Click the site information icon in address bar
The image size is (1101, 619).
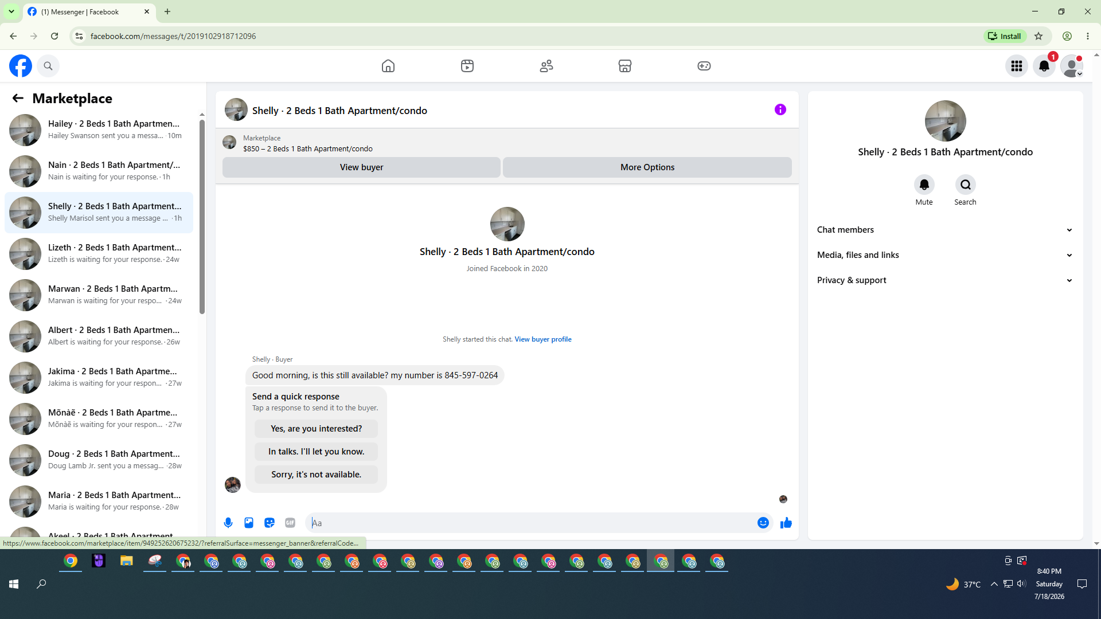[79, 36]
